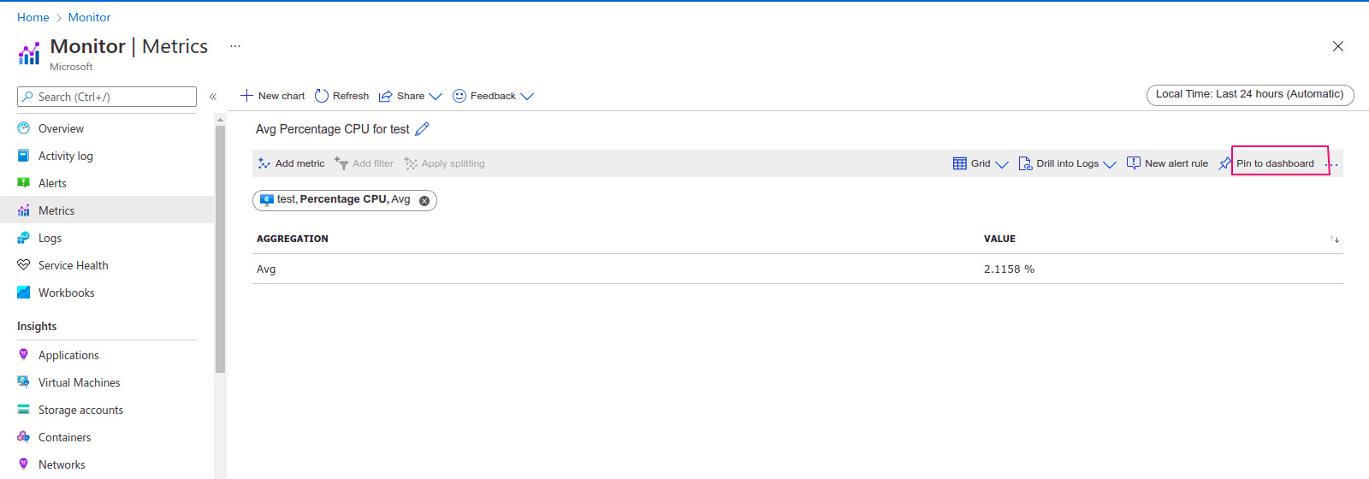Click the Virtual Machines icon
Screen dimensions: 1369x479
[x=24, y=382]
